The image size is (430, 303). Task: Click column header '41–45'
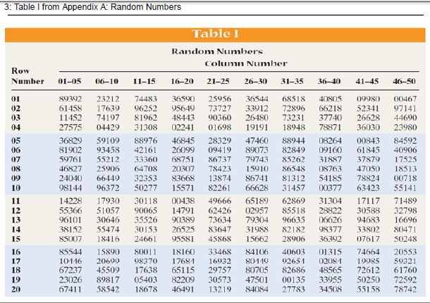point(367,81)
